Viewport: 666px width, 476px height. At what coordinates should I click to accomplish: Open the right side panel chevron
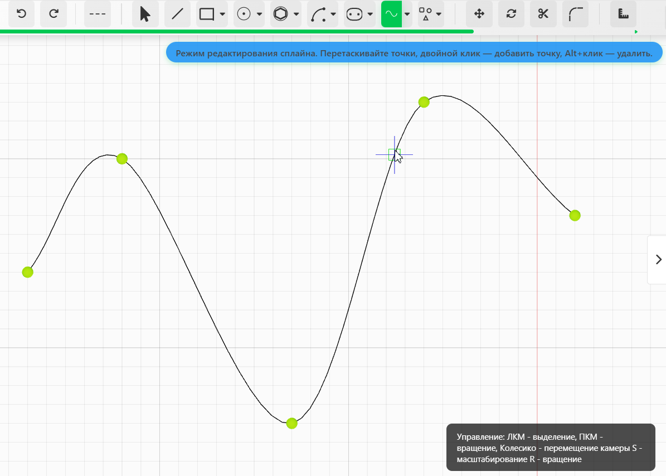pyautogui.click(x=658, y=259)
